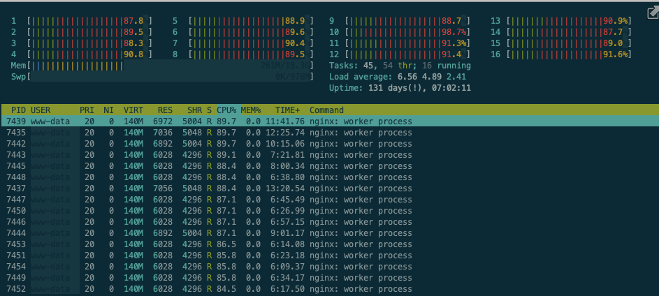Image resolution: width=659 pixels, height=296 pixels.
Task: Select process row with PID 7453
Action: pyautogui.click(x=330, y=244)
